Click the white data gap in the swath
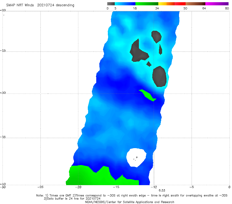Image resolution: width=232 pixels, height=204 pixels. tap(136, 158)
